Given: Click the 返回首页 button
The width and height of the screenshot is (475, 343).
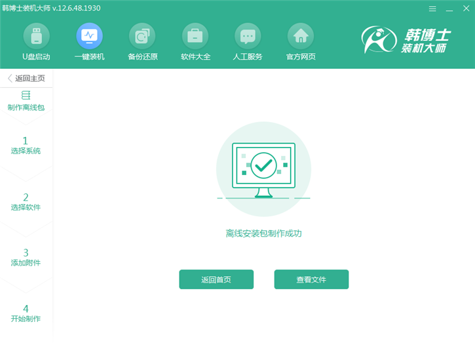Looking at the screenshot, I should click(x=216, y=279).
